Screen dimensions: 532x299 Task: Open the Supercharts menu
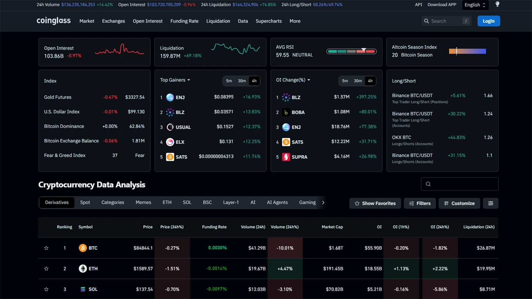pyautogui.click(x=268, y=21)
